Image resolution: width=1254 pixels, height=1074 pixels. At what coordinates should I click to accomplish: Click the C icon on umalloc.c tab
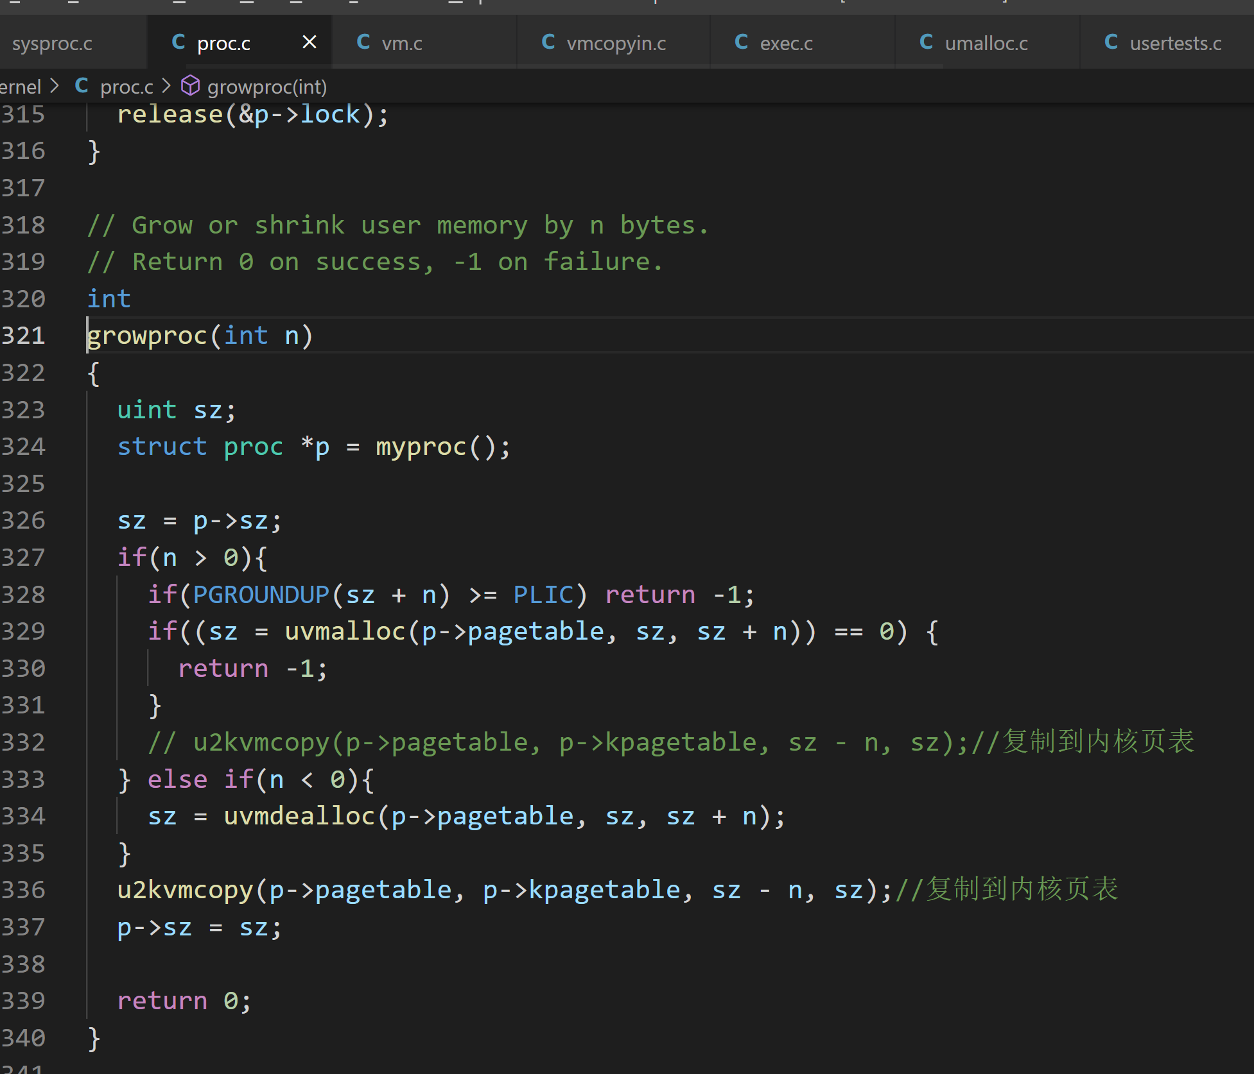point(927,42)
